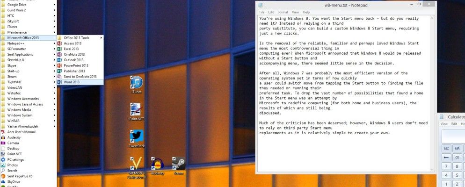Expand the iTunes program folder

point(28,27)
